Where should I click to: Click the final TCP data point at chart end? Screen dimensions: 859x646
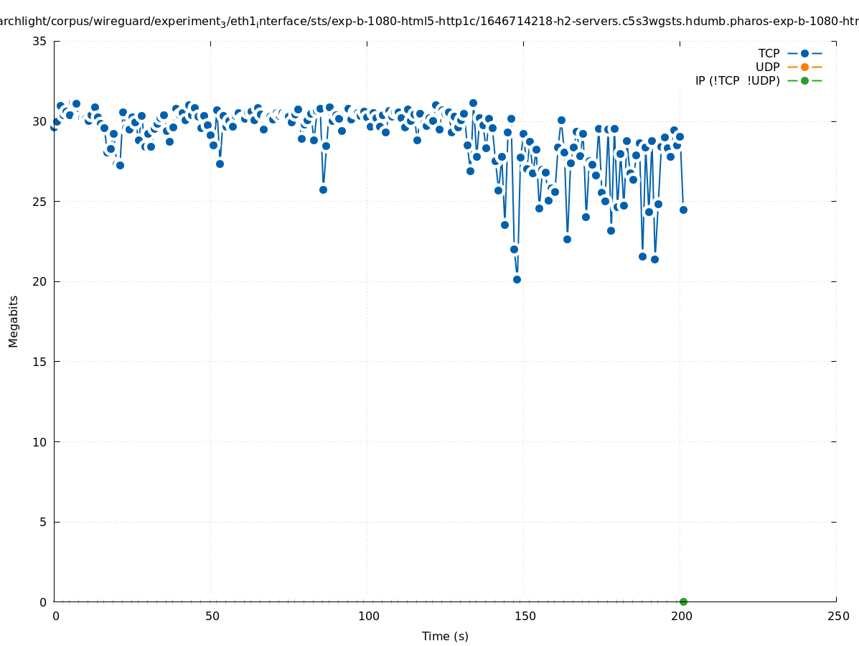[683, 210]
